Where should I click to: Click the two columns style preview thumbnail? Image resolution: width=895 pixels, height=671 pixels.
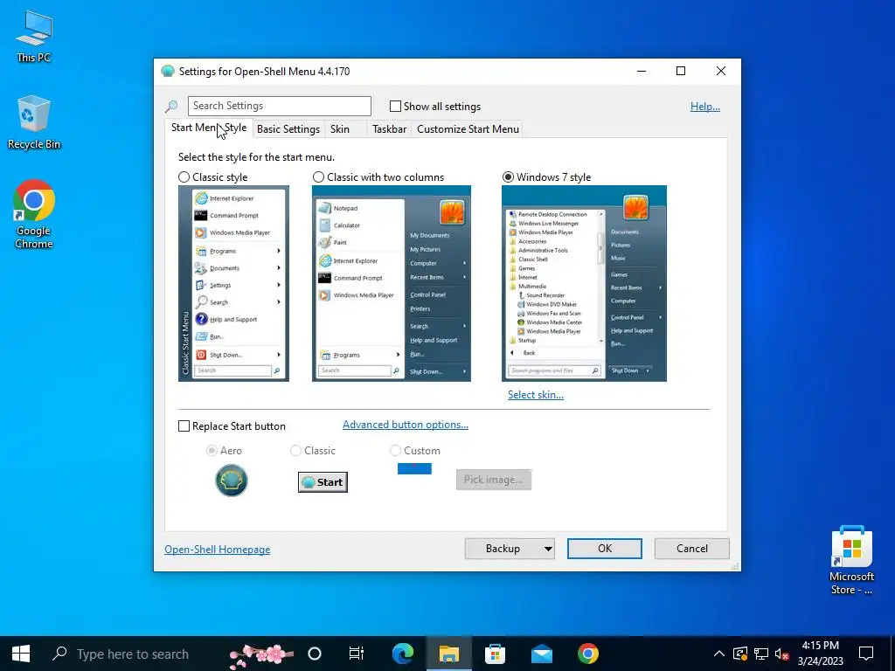point(392,284)
